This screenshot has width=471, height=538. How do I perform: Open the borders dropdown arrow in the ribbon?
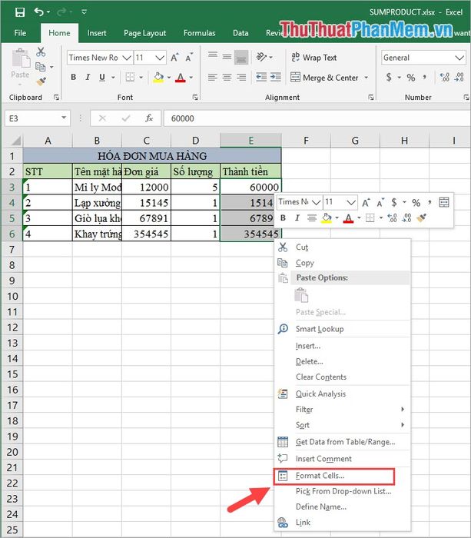click(x=141, y=78)
